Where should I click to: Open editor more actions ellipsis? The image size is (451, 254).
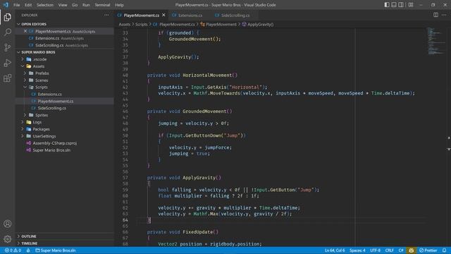[x=444, y=15]
